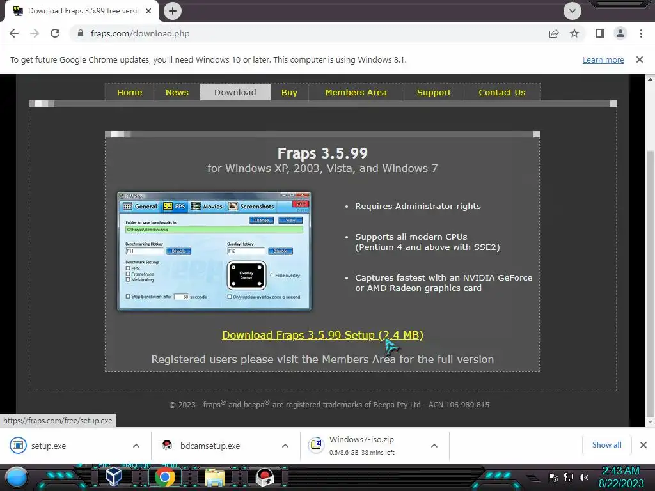This screenshot has height=491, width=655.
Task: Click the Fraps application screenshot image
Action: click(214, 251)
